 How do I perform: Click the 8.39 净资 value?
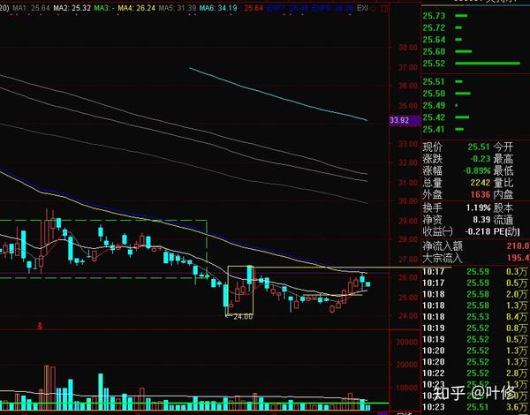point(481,220)
